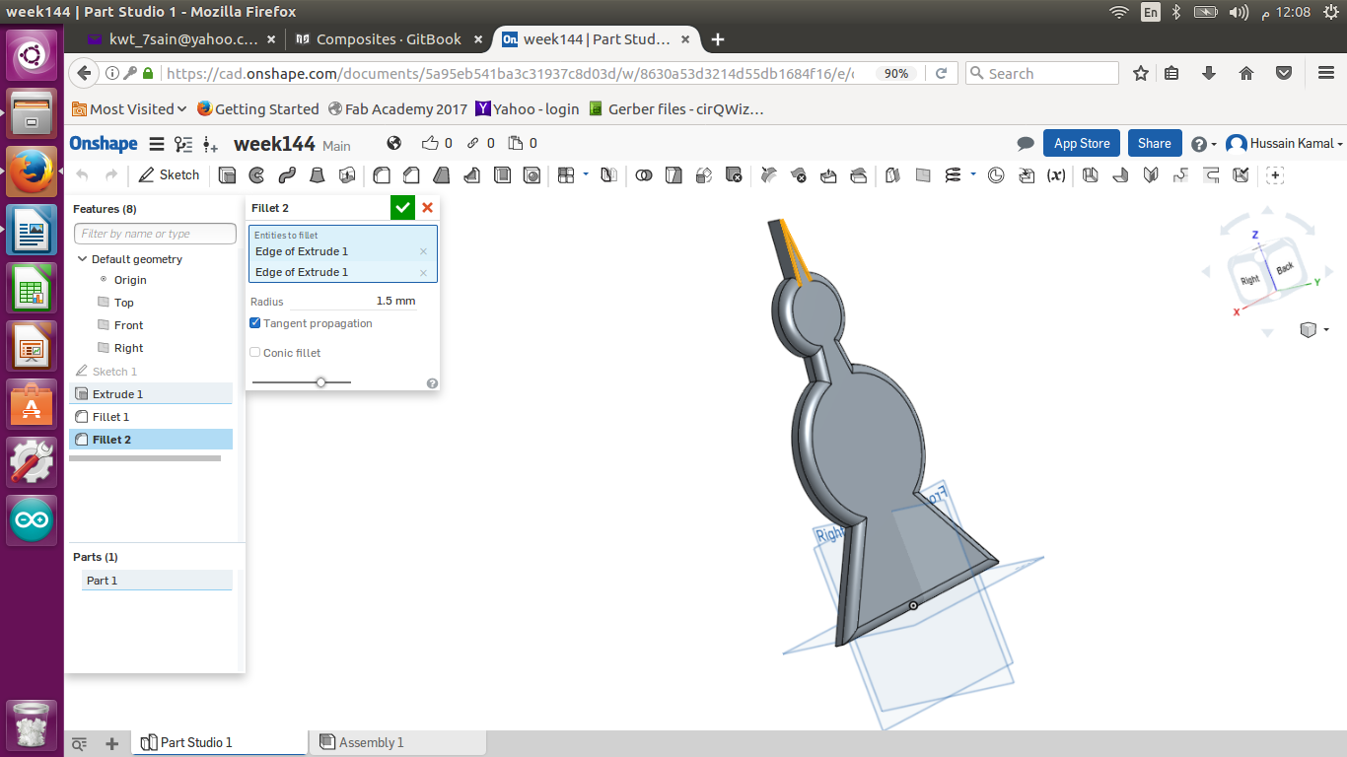Open the Variable (x) tool
The image size is (1347, 757).
click(1056, 175)
